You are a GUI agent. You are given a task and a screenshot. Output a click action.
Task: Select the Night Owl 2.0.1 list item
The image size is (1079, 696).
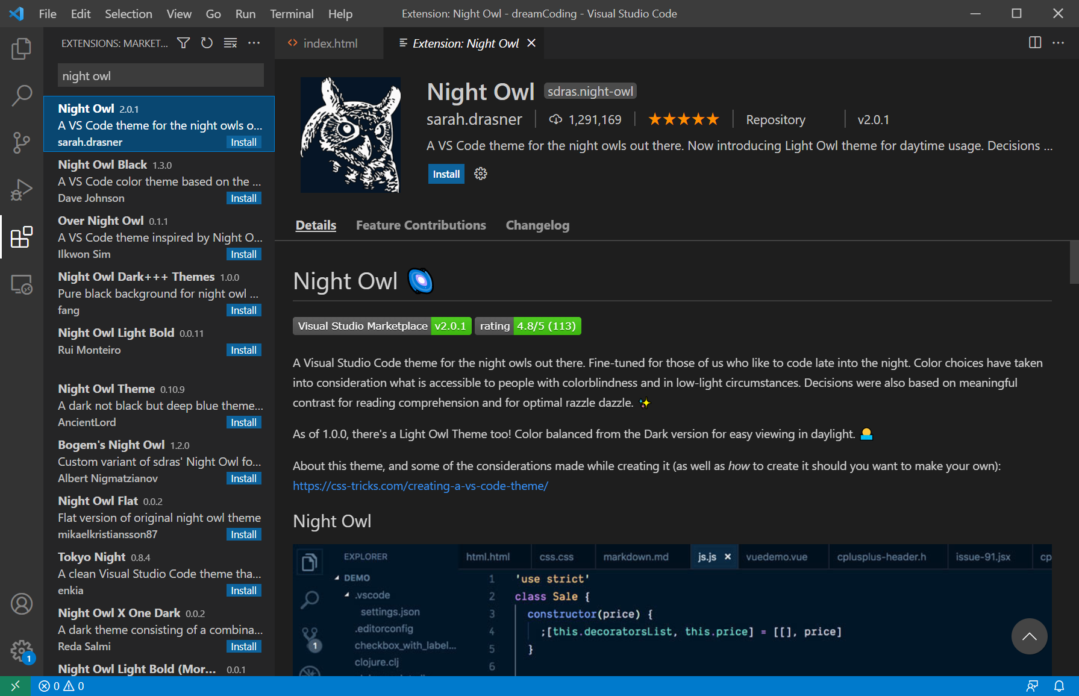[x=159, y=124]
